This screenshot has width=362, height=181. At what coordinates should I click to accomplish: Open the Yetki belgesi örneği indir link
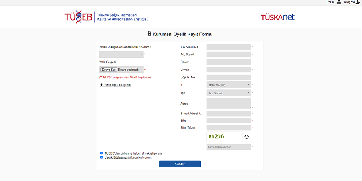coord(118,85)
